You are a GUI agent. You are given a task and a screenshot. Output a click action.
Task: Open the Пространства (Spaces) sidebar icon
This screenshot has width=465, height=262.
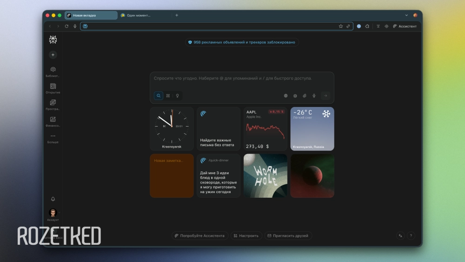[x=53, y=103]
